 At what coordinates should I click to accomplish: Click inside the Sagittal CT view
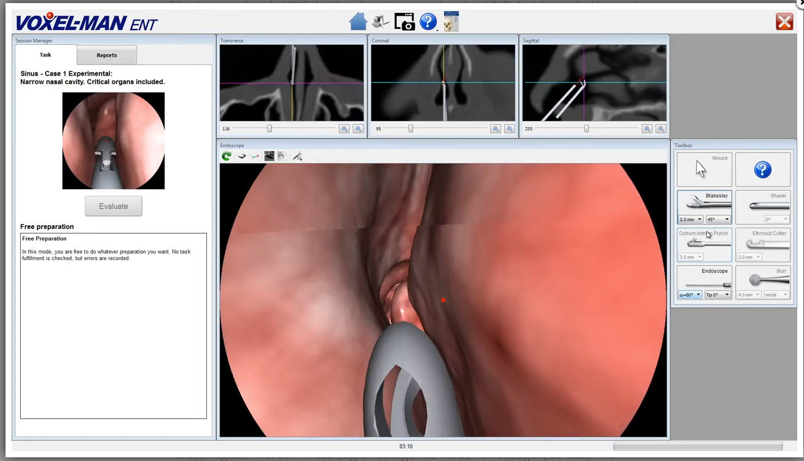(594, 83)
